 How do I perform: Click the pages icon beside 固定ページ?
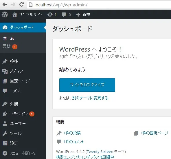click(5, 81)
